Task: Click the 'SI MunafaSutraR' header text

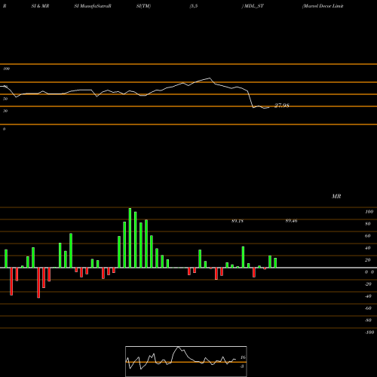Action: pyautogui.click(x=93, y=6)
